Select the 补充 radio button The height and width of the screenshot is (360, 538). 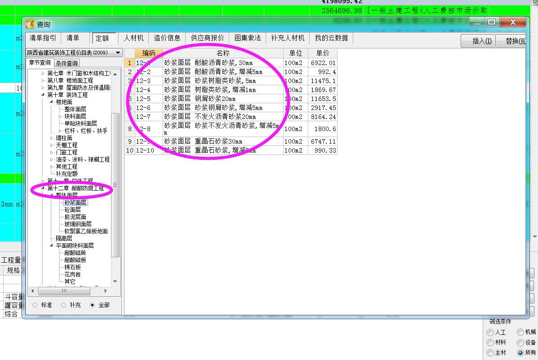[63, 305]
